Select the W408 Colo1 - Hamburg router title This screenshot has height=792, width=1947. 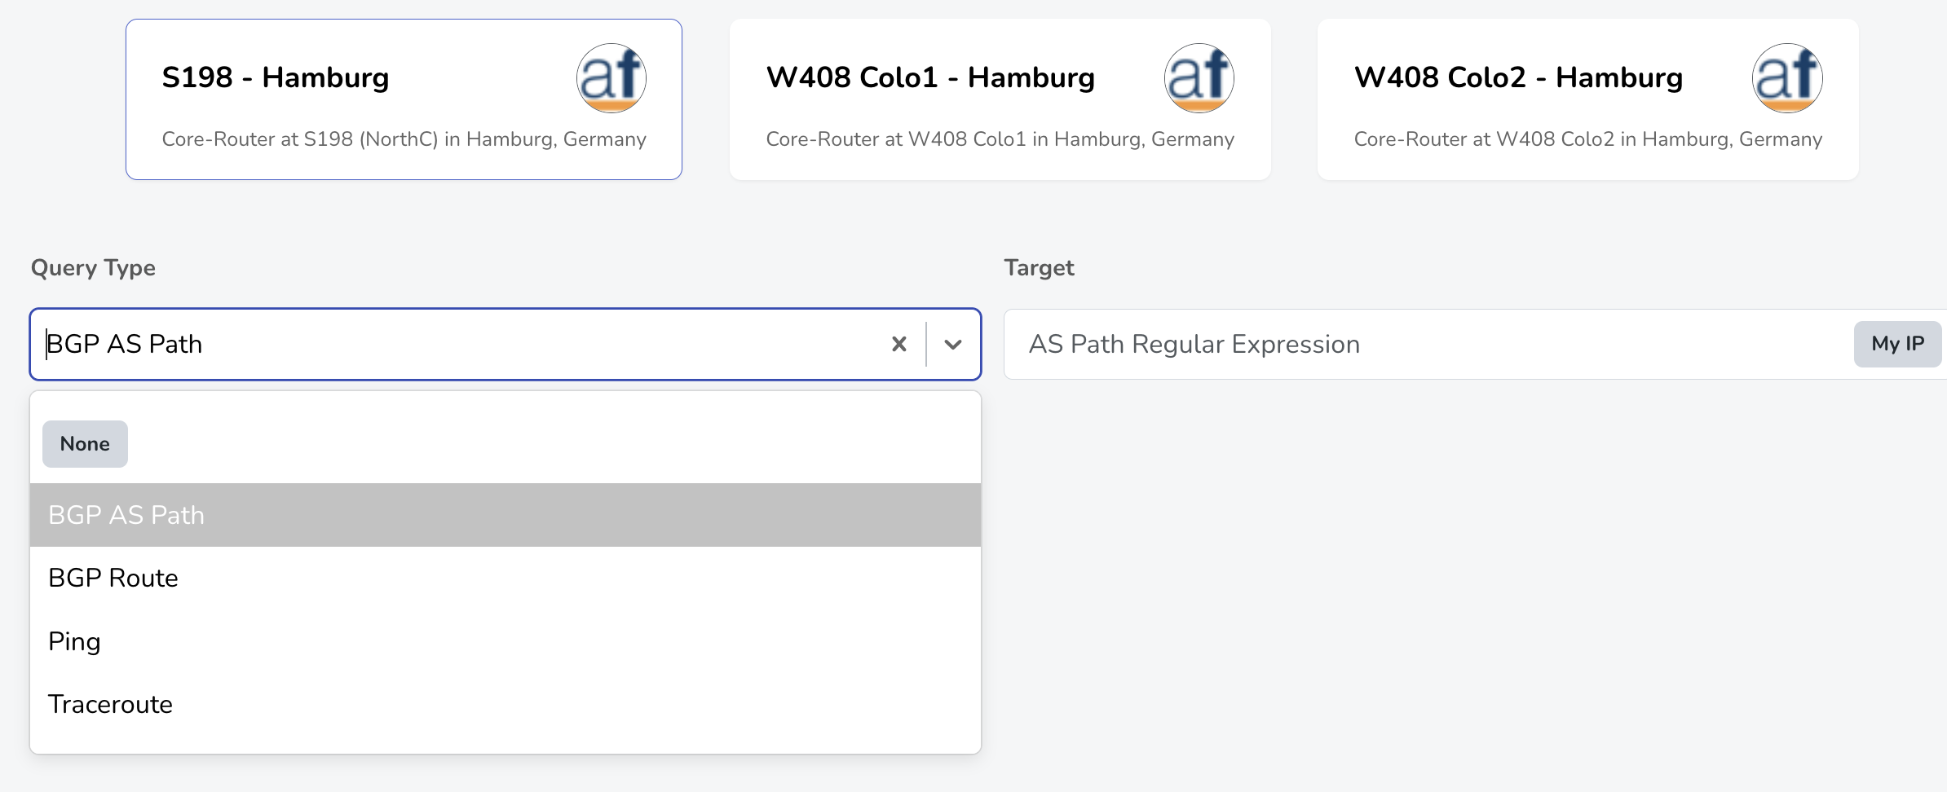point(930,77)
